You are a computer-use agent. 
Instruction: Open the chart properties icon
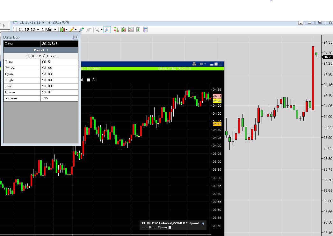point(146,30)
